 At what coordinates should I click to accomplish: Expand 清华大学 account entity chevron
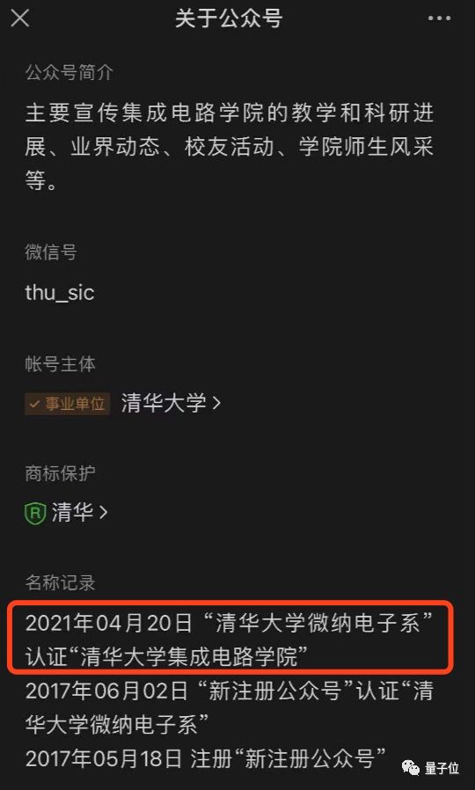[x=216, y=404]
